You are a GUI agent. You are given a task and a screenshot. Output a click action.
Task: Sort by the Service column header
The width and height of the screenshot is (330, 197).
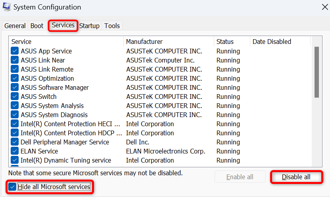pyautogui.click(x=65, y=42)
